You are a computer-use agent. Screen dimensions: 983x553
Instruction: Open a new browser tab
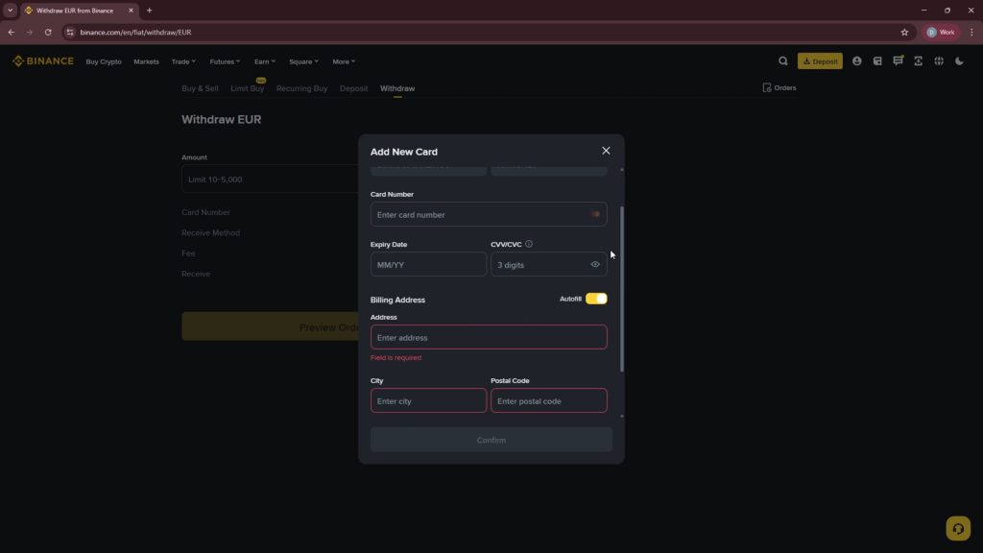pos(149,10)
